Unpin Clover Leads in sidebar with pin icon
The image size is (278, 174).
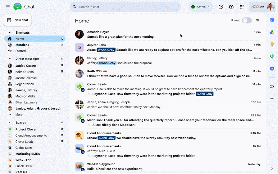[x=62, y=142]
